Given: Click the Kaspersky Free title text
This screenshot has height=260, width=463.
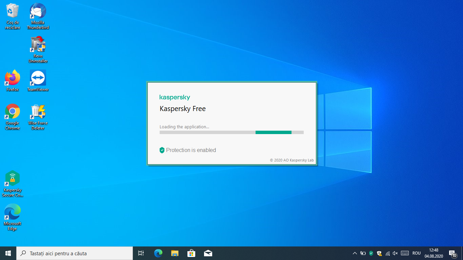Looking at the screenshot, I should [x=183, y=109].
